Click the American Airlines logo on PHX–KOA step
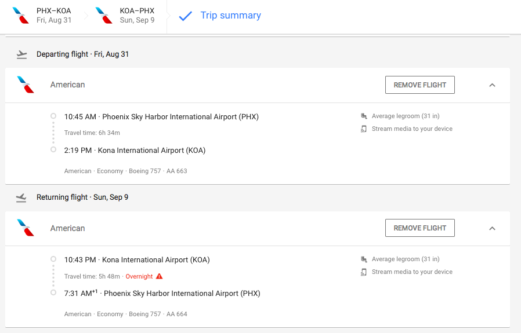The image size is (521, 333). (21, 16)
